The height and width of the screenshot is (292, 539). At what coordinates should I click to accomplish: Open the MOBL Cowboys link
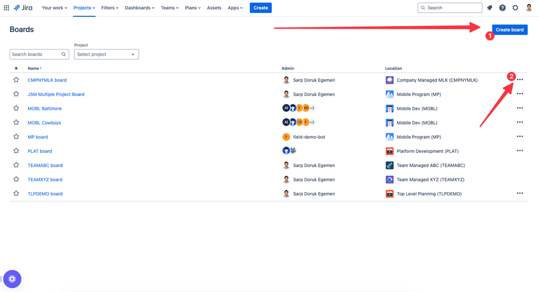[x=44, y=123]
